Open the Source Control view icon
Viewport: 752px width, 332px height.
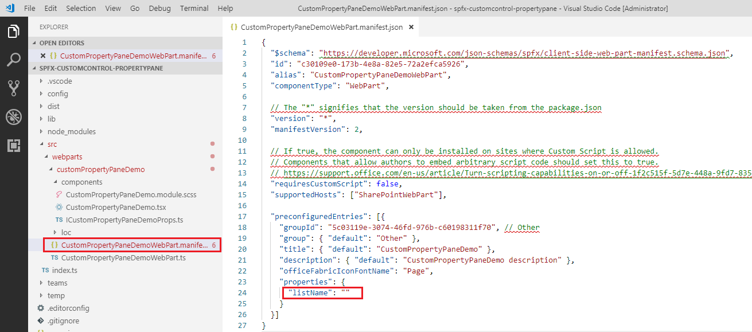tap(14, 88)
